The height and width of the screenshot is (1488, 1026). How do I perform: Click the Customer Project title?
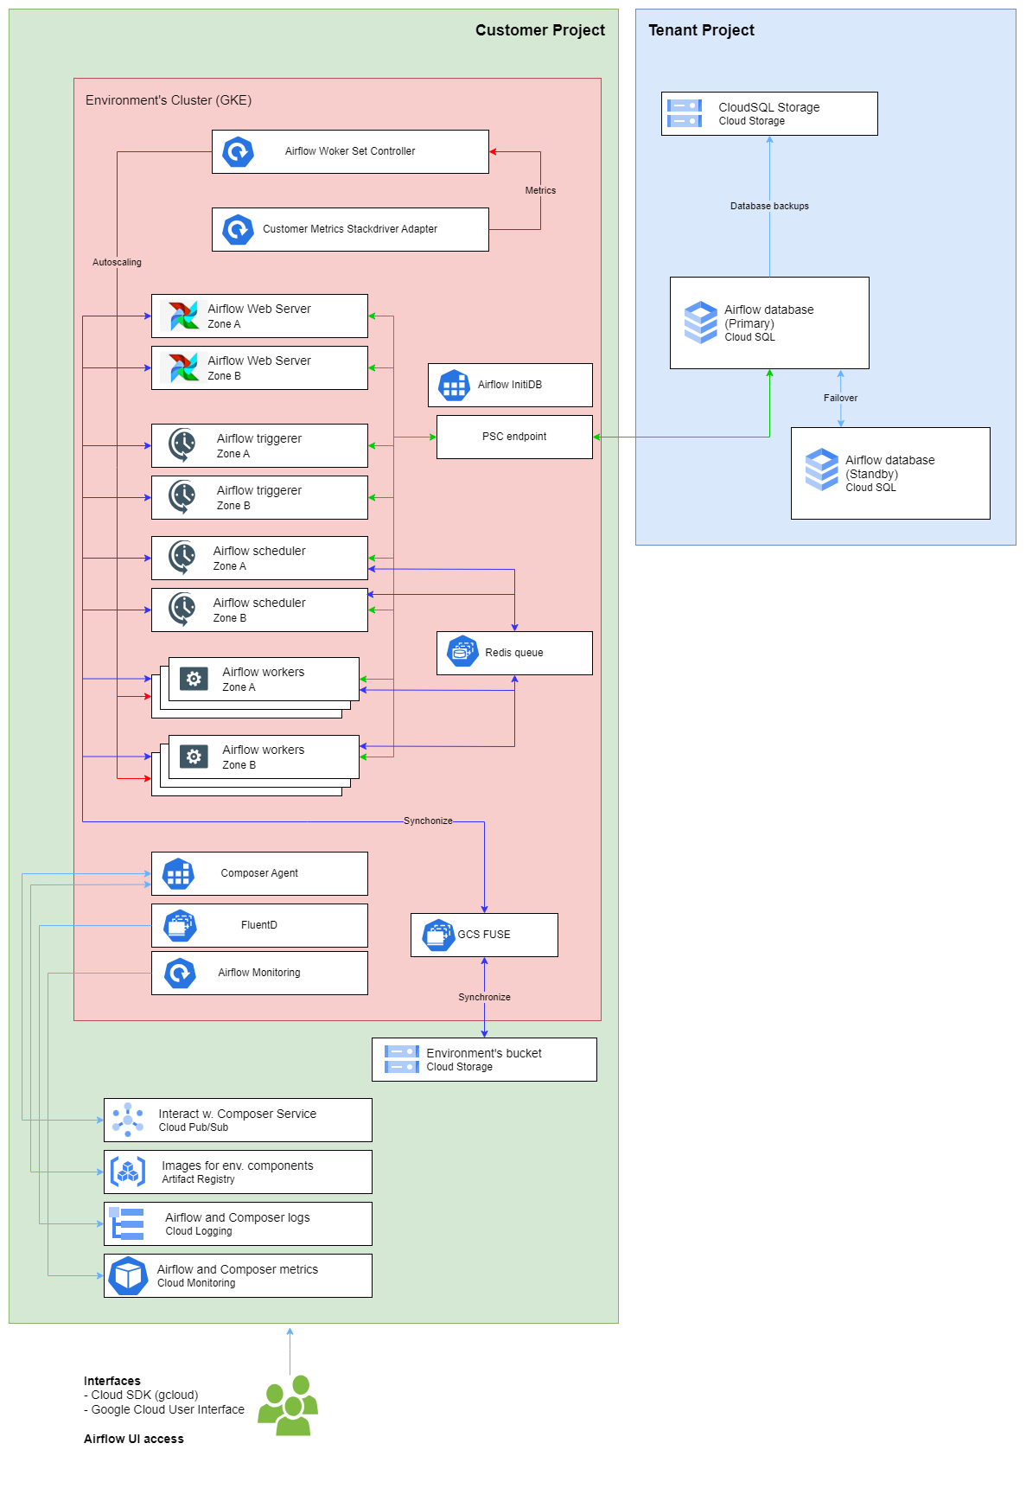[x=540, y=30]
